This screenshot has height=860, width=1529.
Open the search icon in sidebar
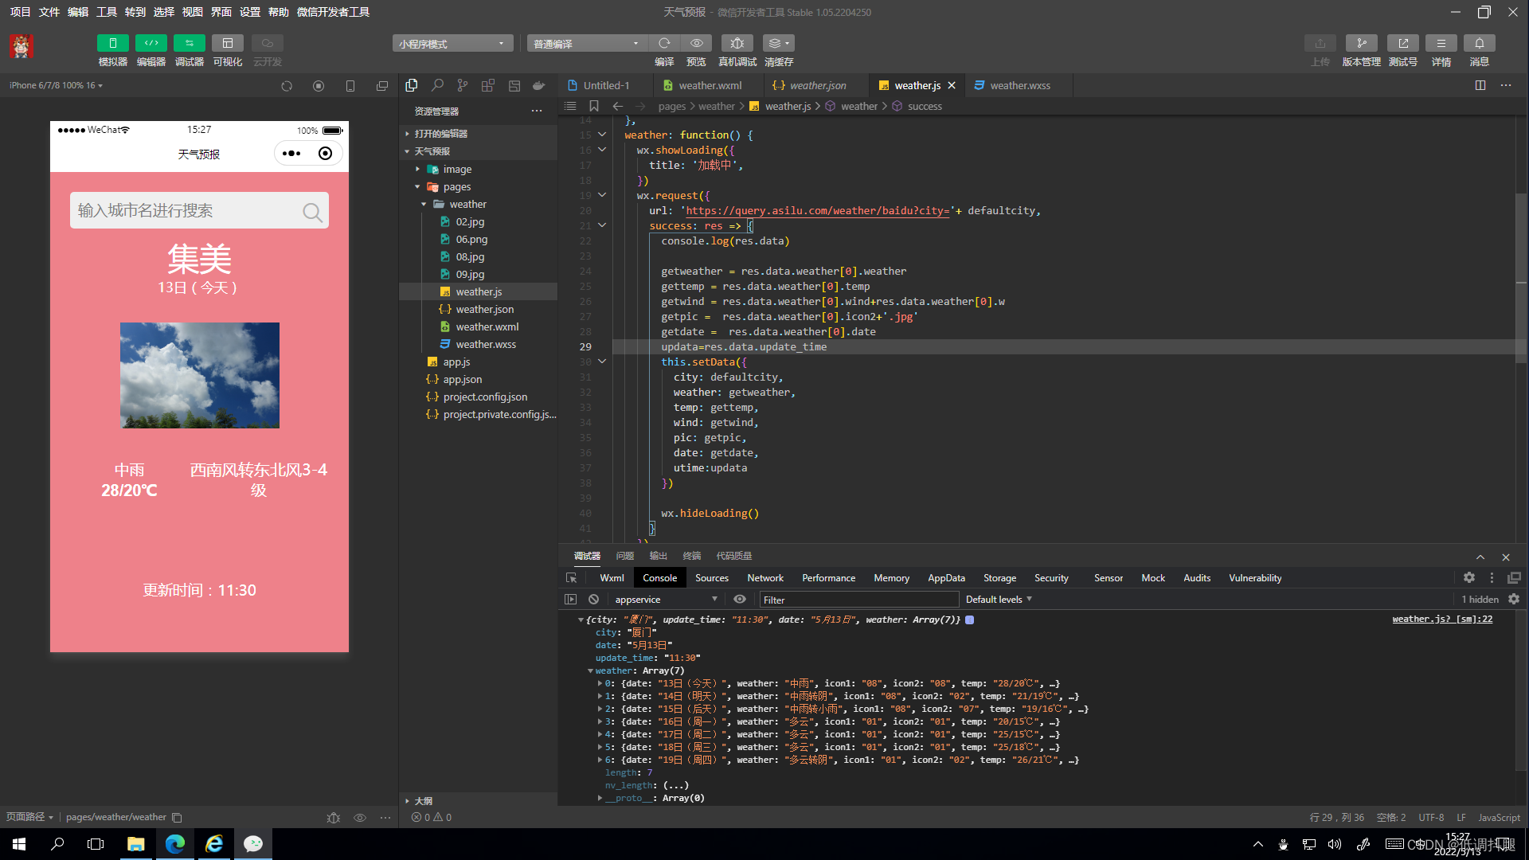[x=437, y=85]
